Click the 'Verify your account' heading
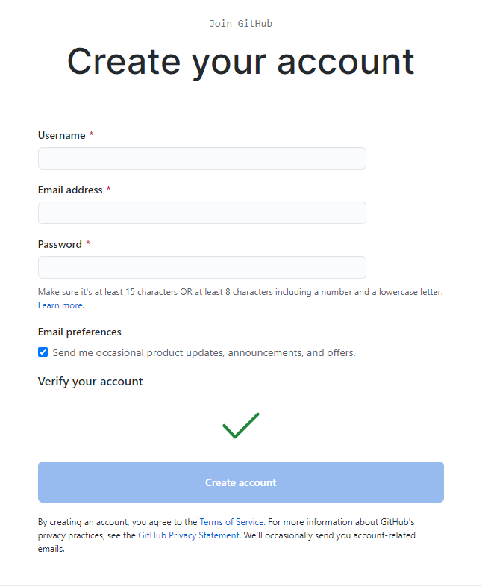 [90, 382]
